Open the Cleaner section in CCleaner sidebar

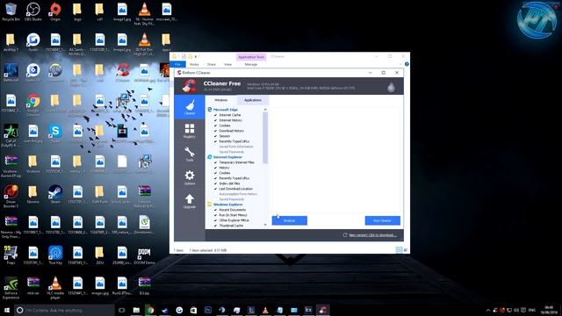[x=190, y=107]
